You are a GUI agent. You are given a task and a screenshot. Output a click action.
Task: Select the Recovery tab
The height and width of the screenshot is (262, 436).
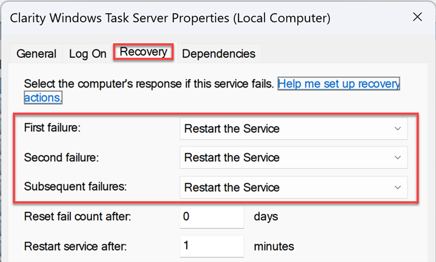pyautogui.click(x=144, y=52)
